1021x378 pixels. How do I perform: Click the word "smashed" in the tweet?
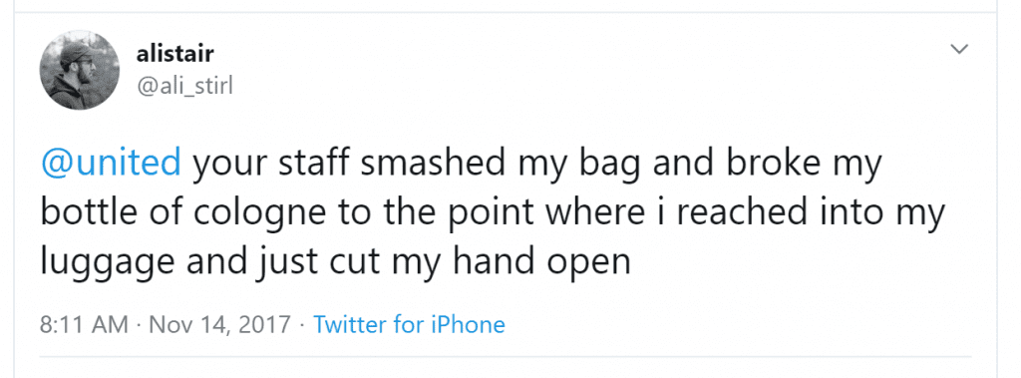[x=433, y=163]
